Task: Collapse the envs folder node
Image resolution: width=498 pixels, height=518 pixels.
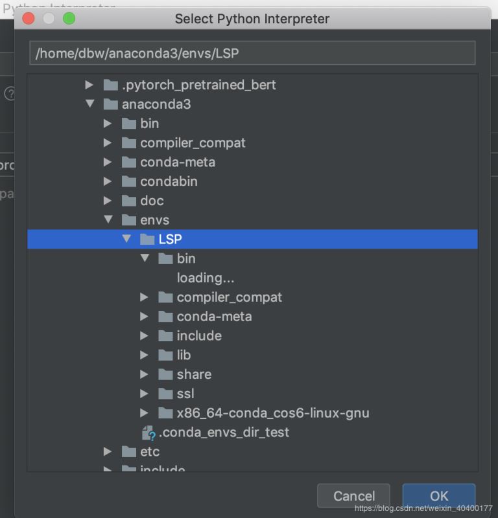Action: 108,220
